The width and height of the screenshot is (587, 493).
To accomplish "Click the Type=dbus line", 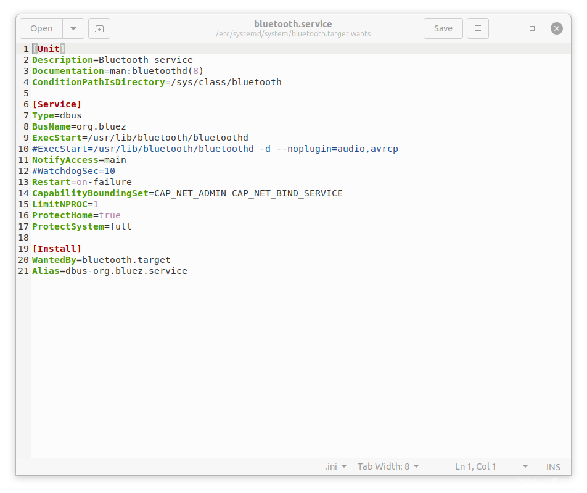I will pyautogui.click(x=57, y=115).
